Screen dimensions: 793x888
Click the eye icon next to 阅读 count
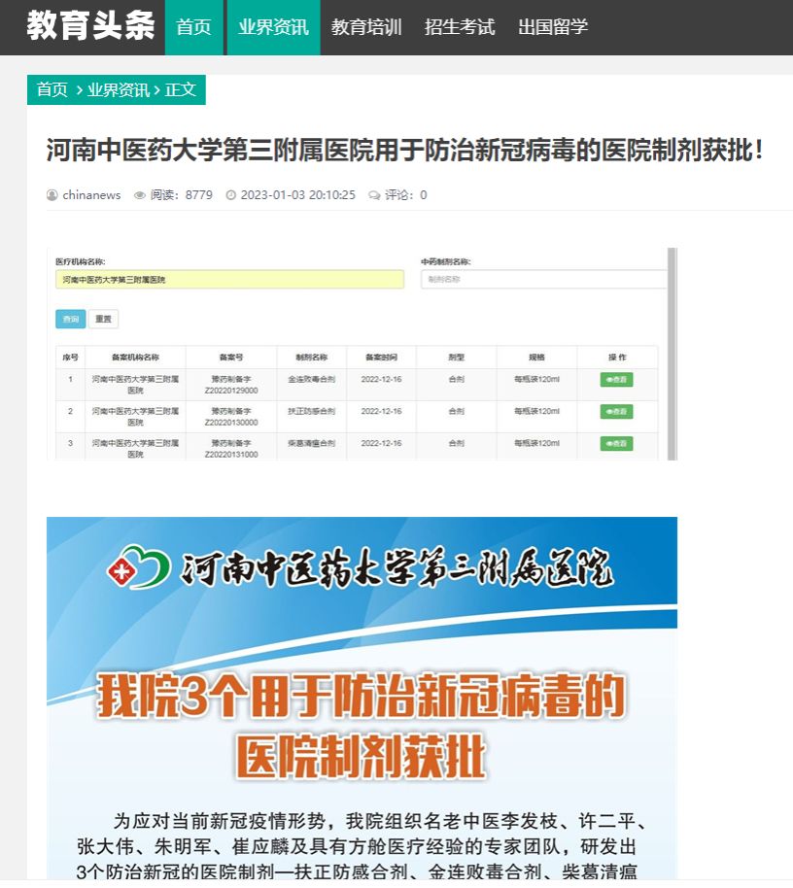coord(140,195)
